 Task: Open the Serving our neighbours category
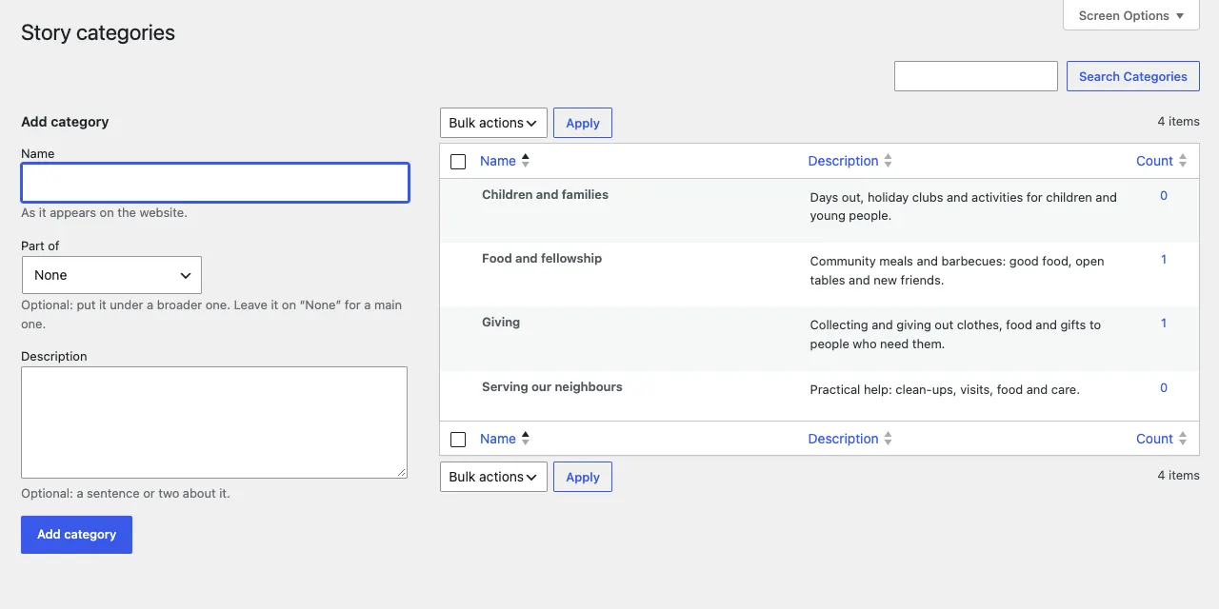pyautogui.click(x=552, y=386)
